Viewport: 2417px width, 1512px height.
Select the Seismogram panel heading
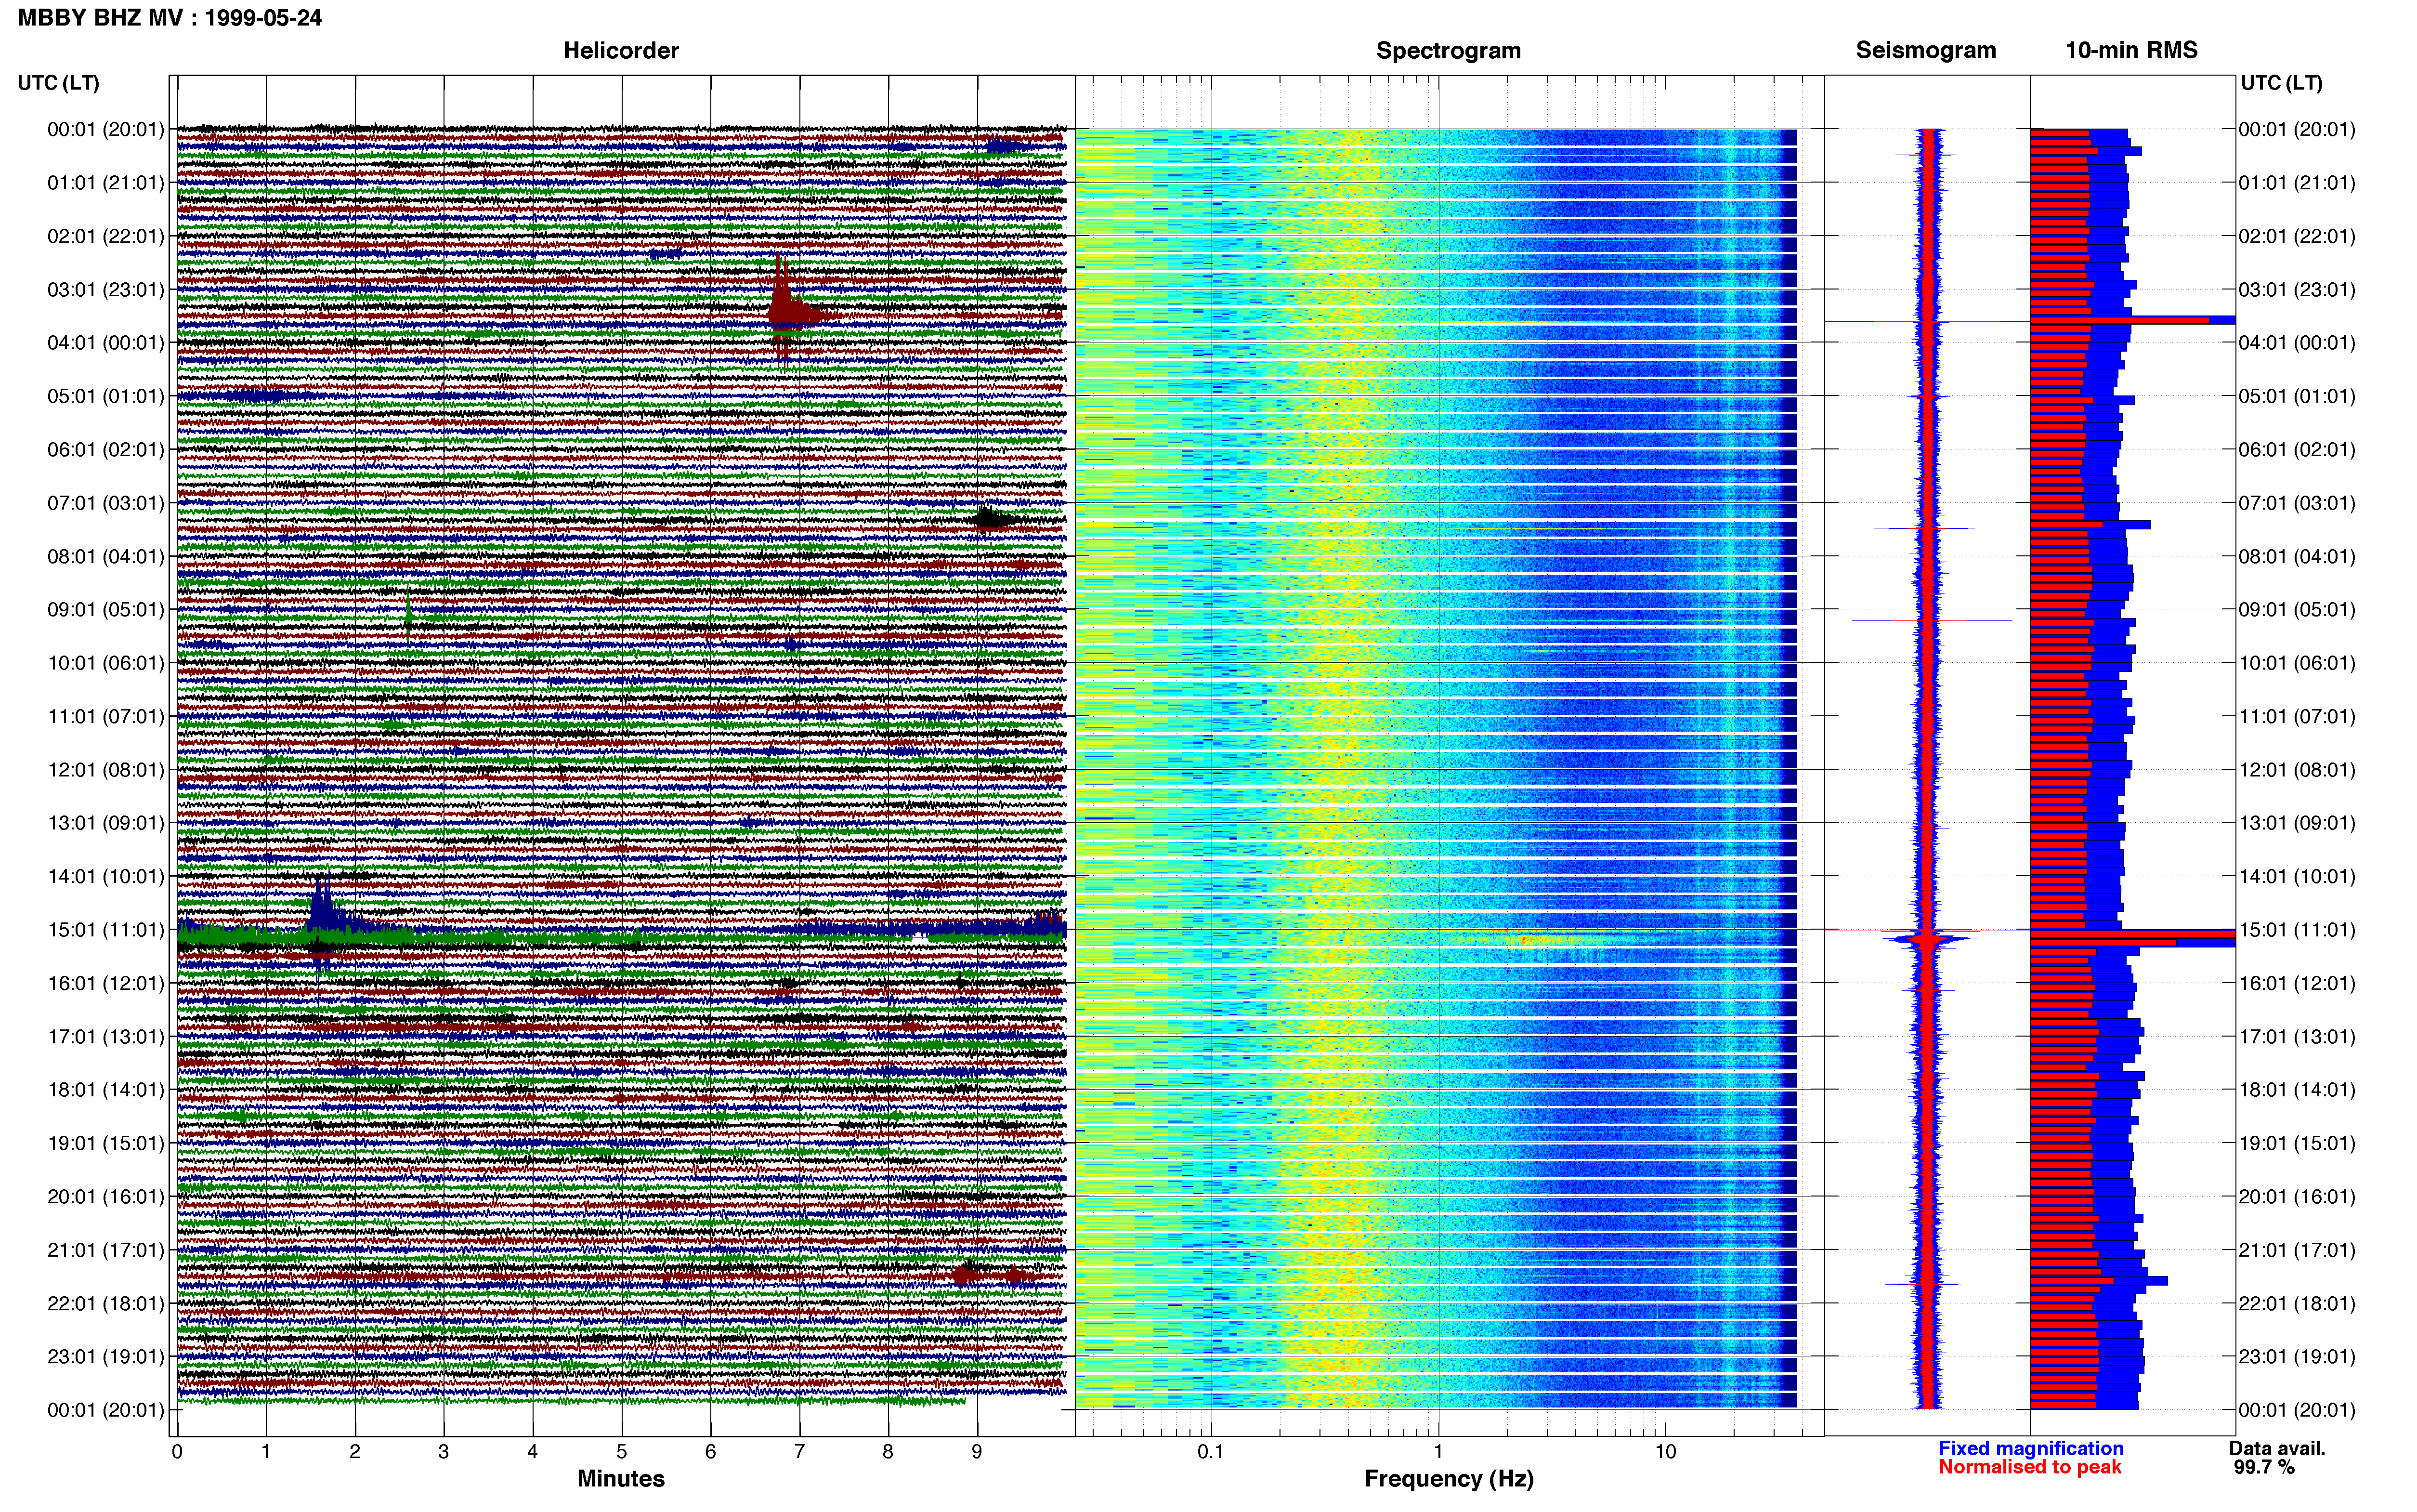click(x=1925, y=50)
